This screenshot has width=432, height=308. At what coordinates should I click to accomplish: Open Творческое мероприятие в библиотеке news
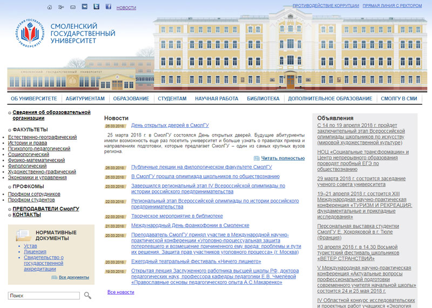pyautogui.click(x=177, y=216)
